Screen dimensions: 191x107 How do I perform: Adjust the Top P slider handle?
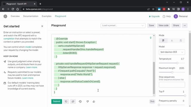click(x=185, y=96)
